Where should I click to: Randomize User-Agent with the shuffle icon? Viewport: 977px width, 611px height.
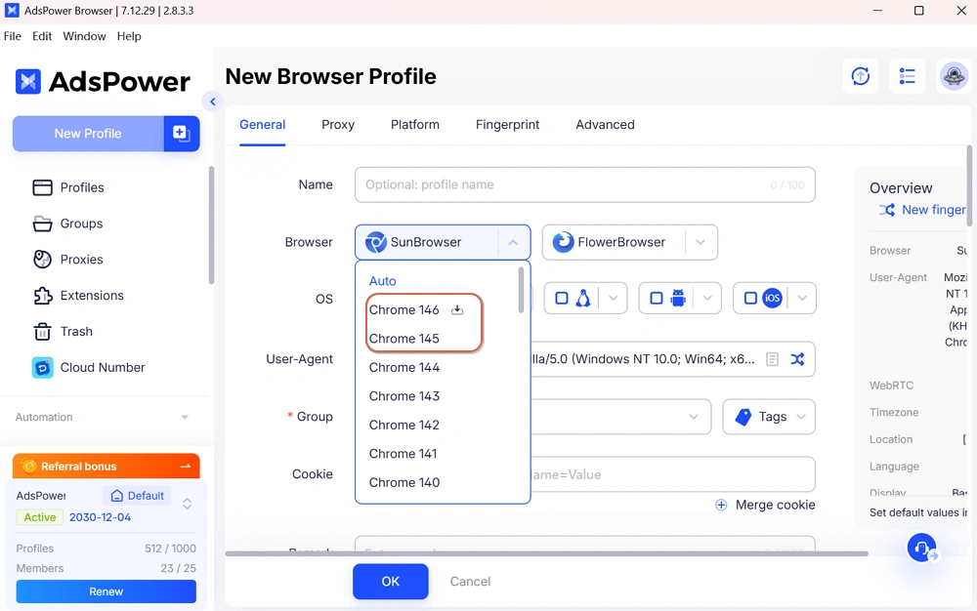point(797,359)
